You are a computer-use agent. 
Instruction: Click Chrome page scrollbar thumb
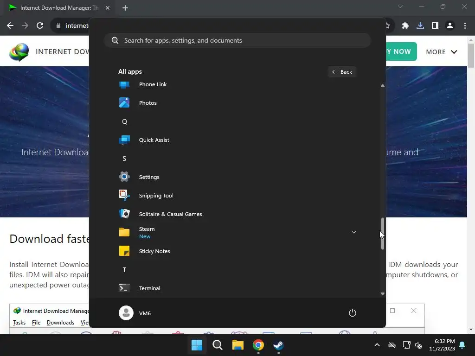(471, 56)
